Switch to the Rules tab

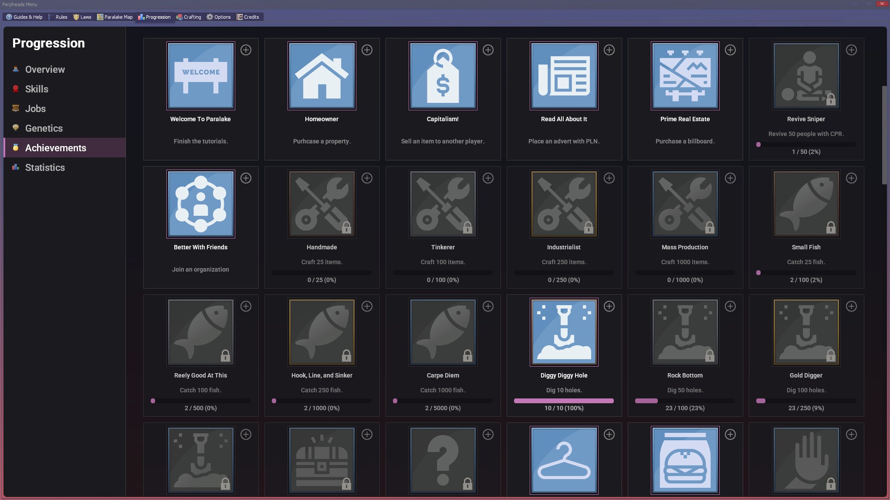pyautogui.click(x=59, y=17)
